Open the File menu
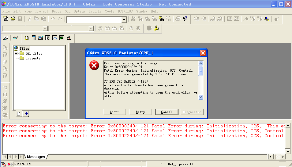 tap(6, 12)
